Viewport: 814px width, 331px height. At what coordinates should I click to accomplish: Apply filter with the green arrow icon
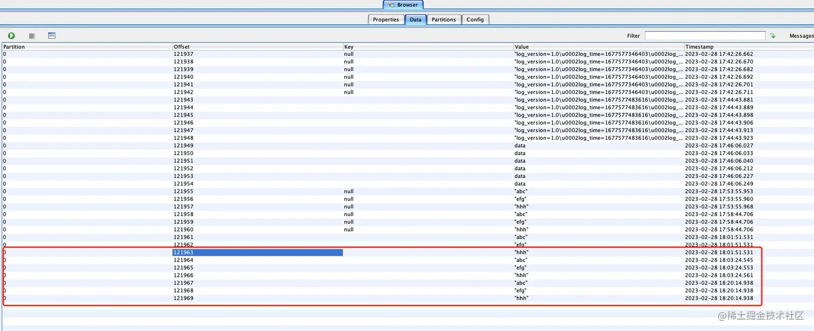point(773,35)
